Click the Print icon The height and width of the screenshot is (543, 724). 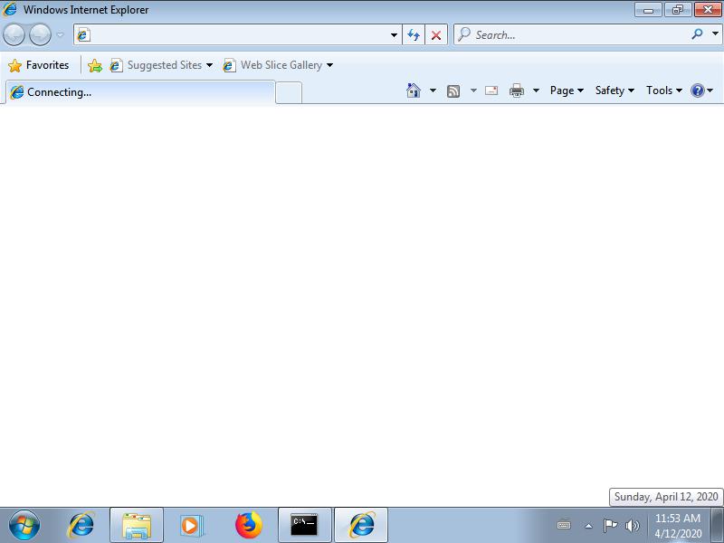coord(517,90)
